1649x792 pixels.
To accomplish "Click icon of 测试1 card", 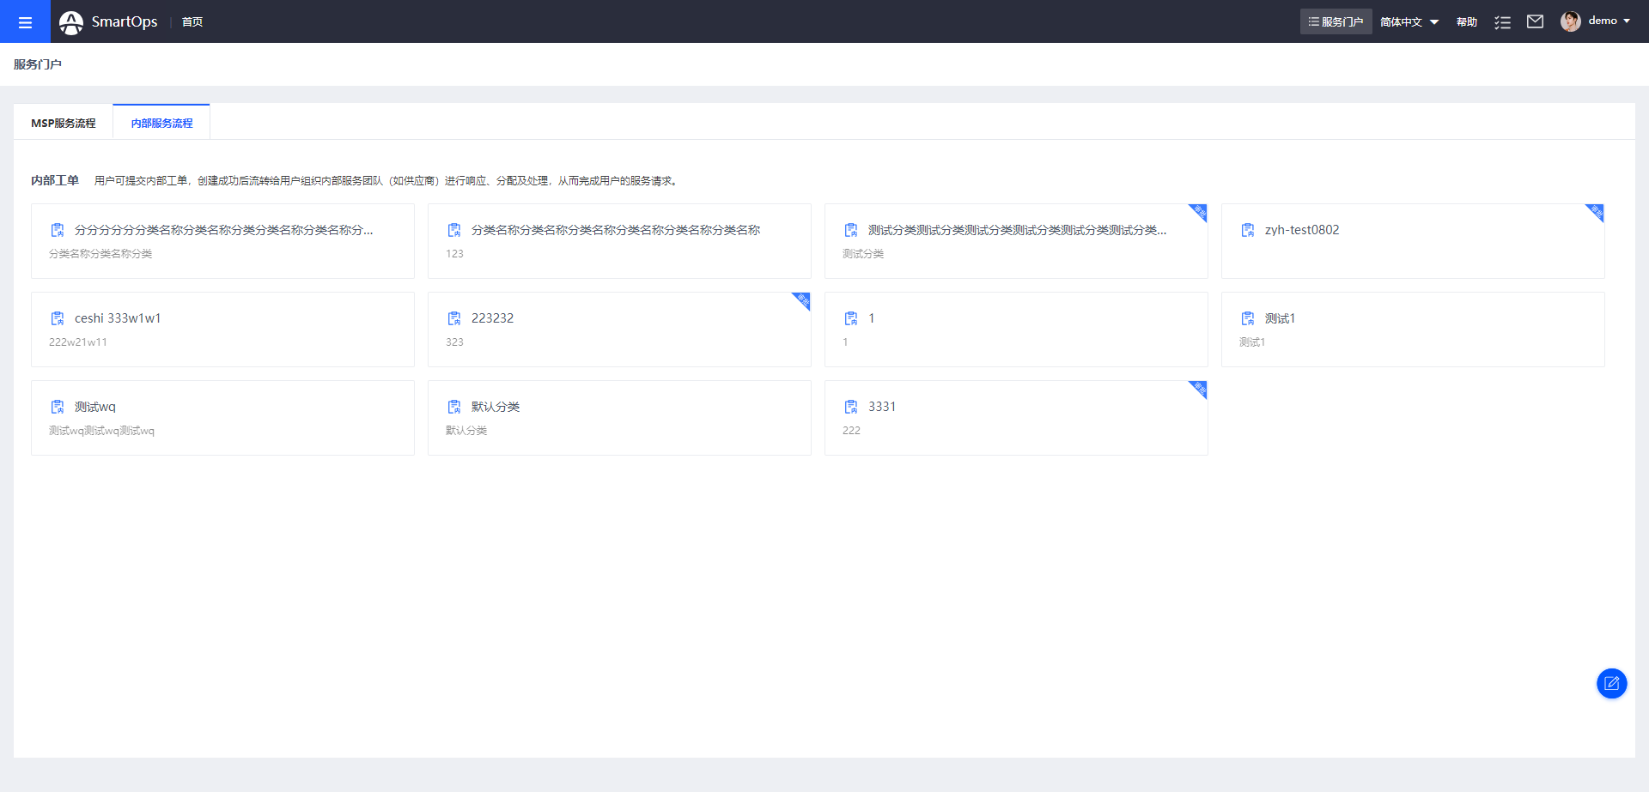I will point(1248,318).
